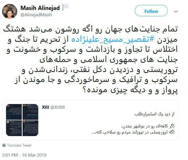The height and width of the screenshot is (160, 188).
Task: Open the bottom-right quoted tweet image
Action: (30, 128)
